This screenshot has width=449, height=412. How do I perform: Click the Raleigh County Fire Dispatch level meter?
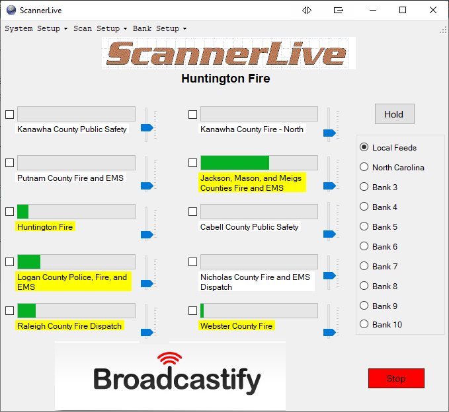[x=76, y=310]
